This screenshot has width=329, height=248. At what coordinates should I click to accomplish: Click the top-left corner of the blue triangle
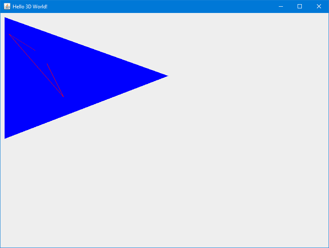pyautogui.click(x=5, y=18)
